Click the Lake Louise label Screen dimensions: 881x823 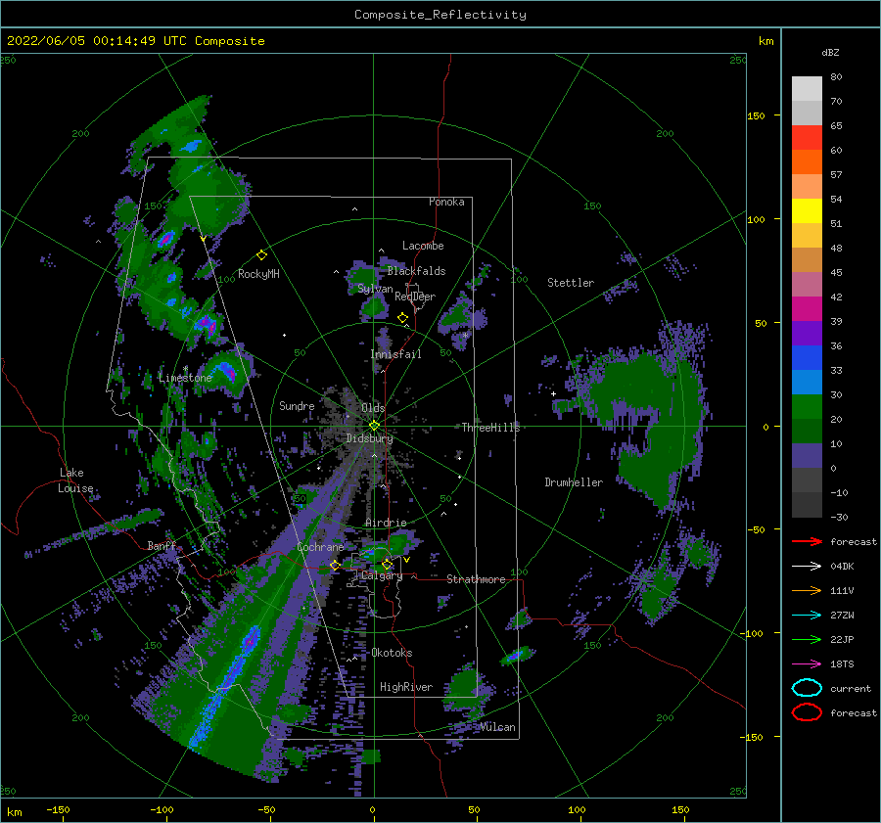pyautogui.click(x=76, y=480)
